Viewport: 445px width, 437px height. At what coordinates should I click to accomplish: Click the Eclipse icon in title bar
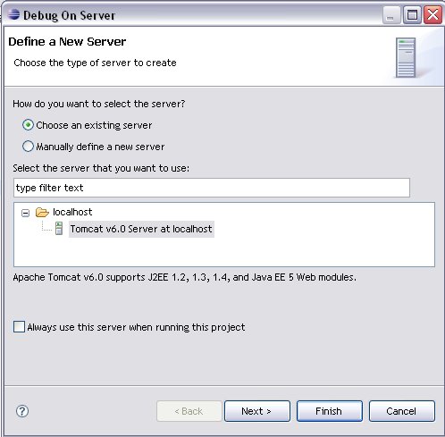(x=13, y=14)
